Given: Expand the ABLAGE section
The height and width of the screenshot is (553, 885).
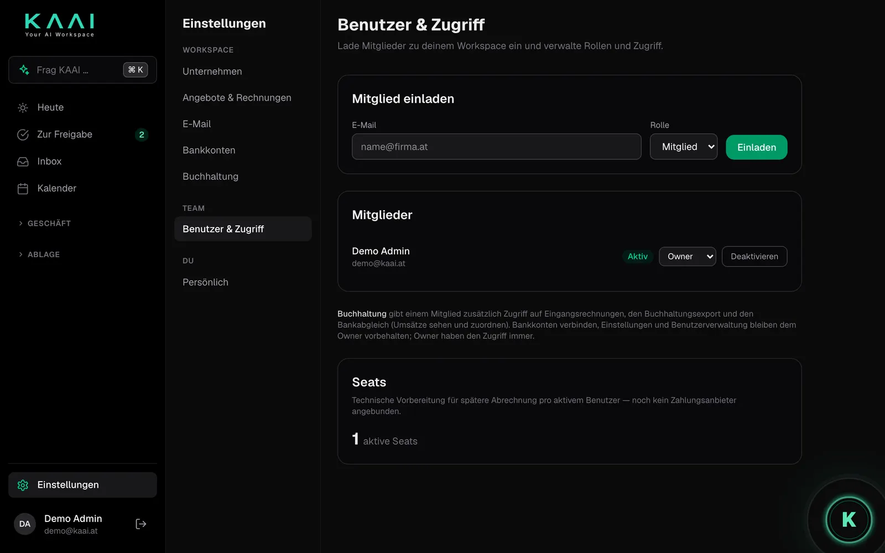Looking at the screenshot, I should (x=39, y=254).
